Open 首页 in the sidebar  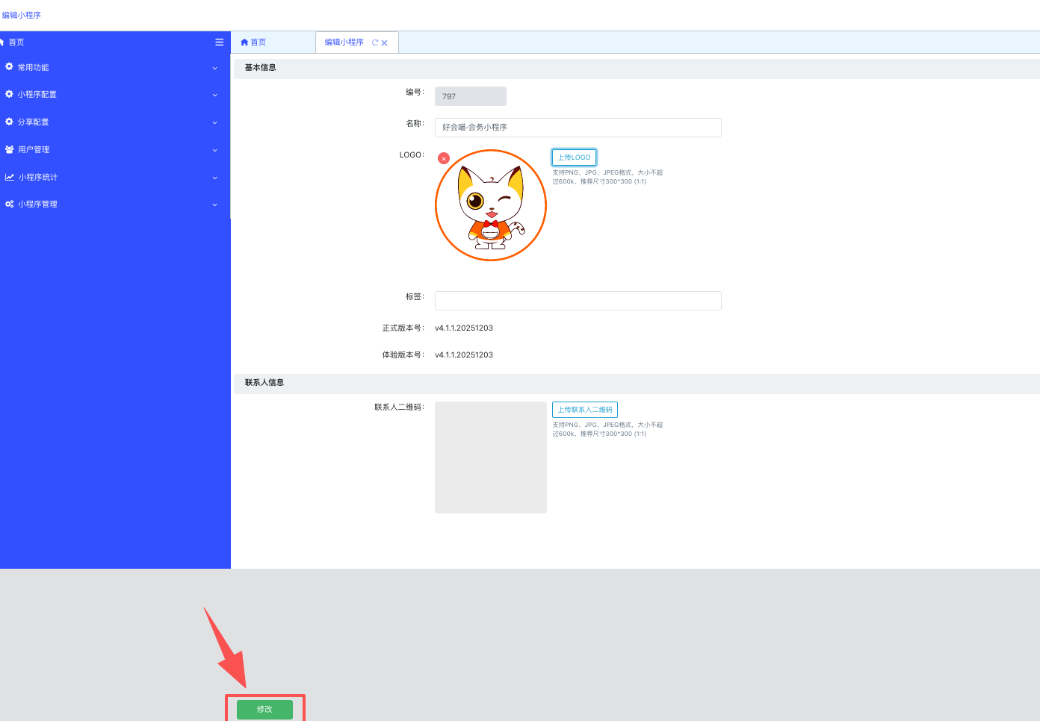tap(16, 43)
